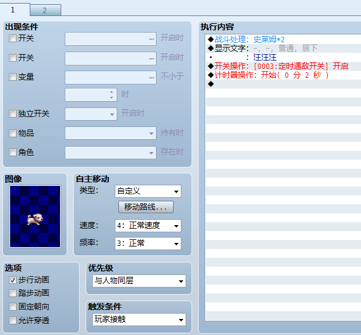Open the 角色 actor dropdown
361x335 pixels.
pos(111,153)
